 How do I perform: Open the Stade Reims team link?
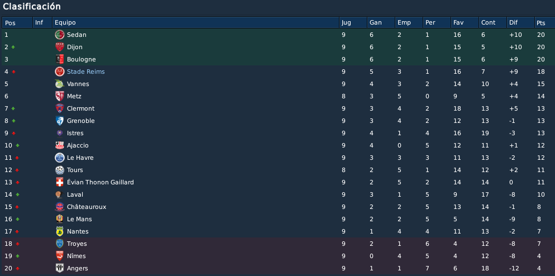click(85, 72)
